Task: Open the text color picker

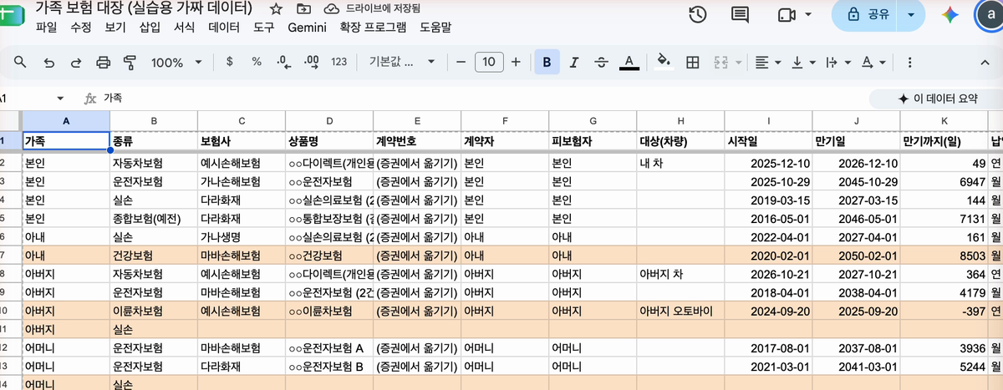Action: pos(629,62)
